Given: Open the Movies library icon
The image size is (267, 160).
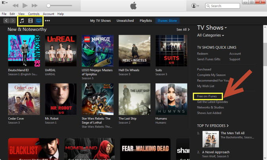Looking at the screenshot, I should 30,21.
